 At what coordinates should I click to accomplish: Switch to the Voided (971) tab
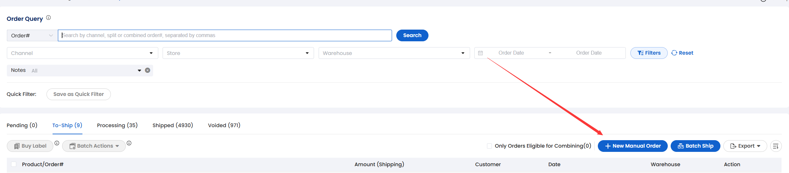point(224,126)
